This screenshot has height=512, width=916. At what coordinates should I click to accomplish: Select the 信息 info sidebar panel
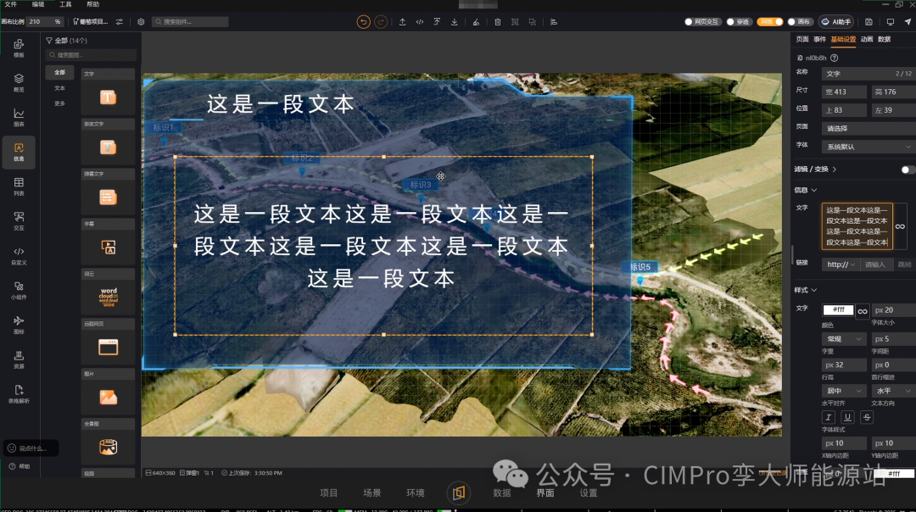(19, 153)
